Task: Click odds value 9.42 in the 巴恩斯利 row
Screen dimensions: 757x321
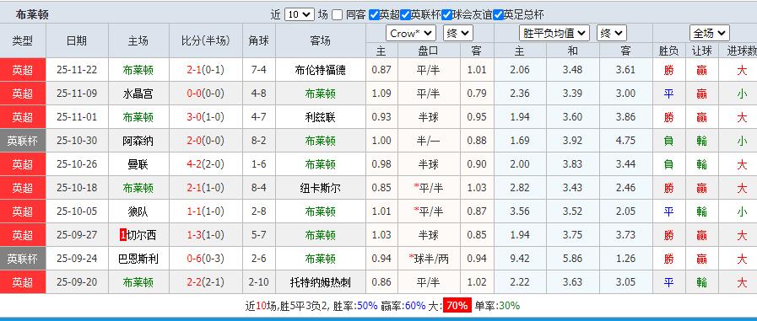Action: tap(520, 259)
